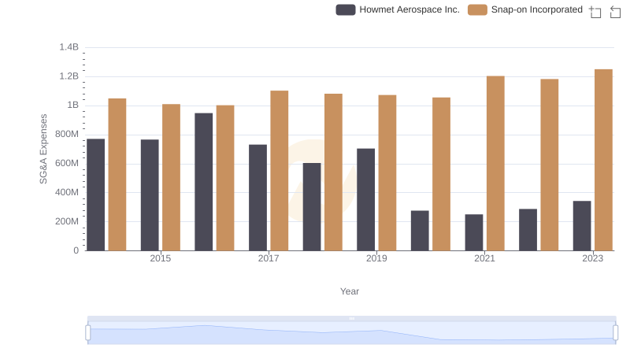Image resolution: width=630 pixels, height=363 pixels.
Task: Click the 1B y-axis label
Action: (72, 106)
